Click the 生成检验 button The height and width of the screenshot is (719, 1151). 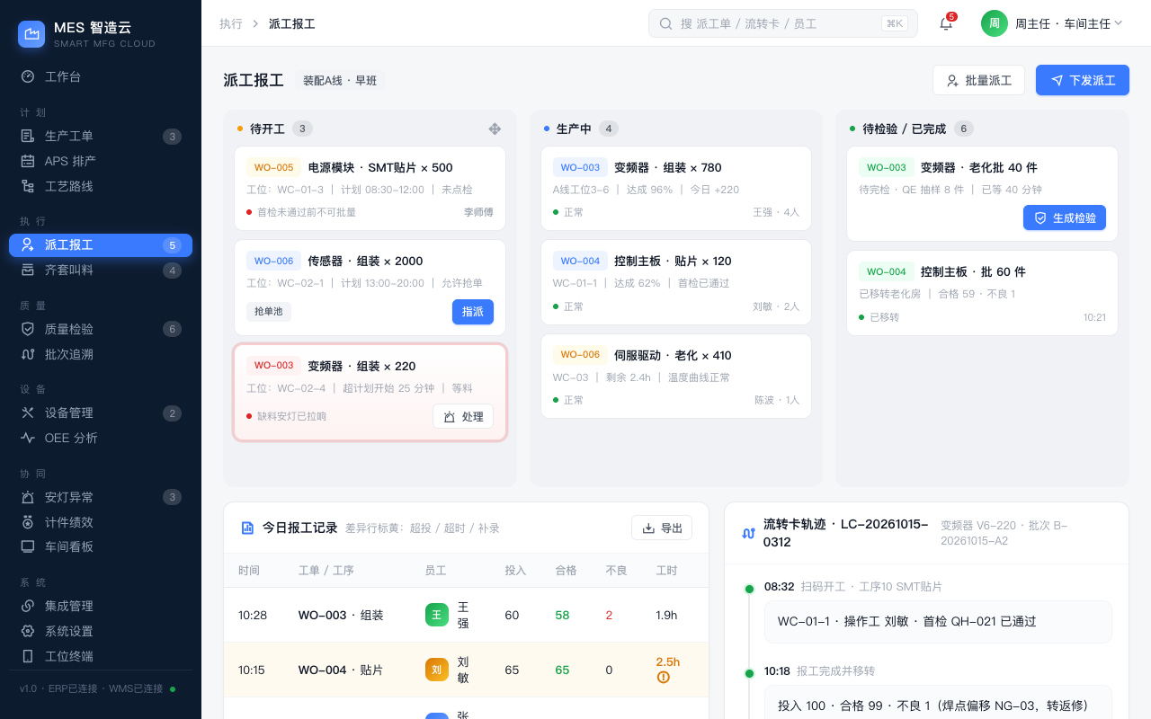point(1065,217)
